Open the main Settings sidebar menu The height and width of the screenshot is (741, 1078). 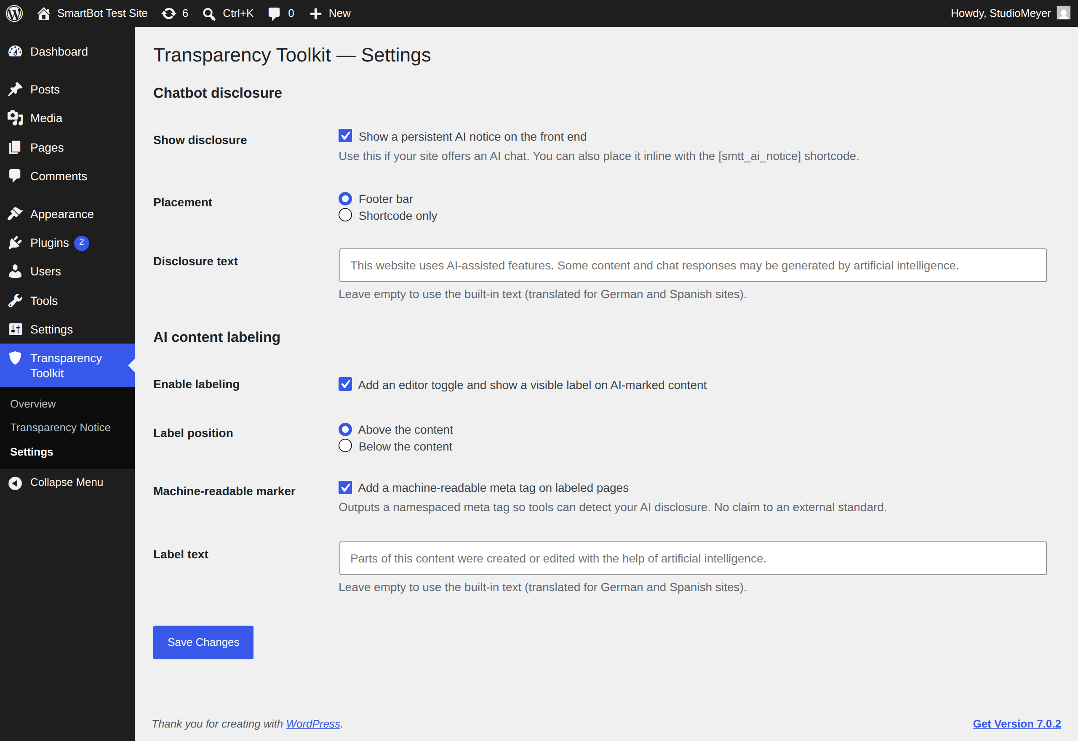pos(67,329)
